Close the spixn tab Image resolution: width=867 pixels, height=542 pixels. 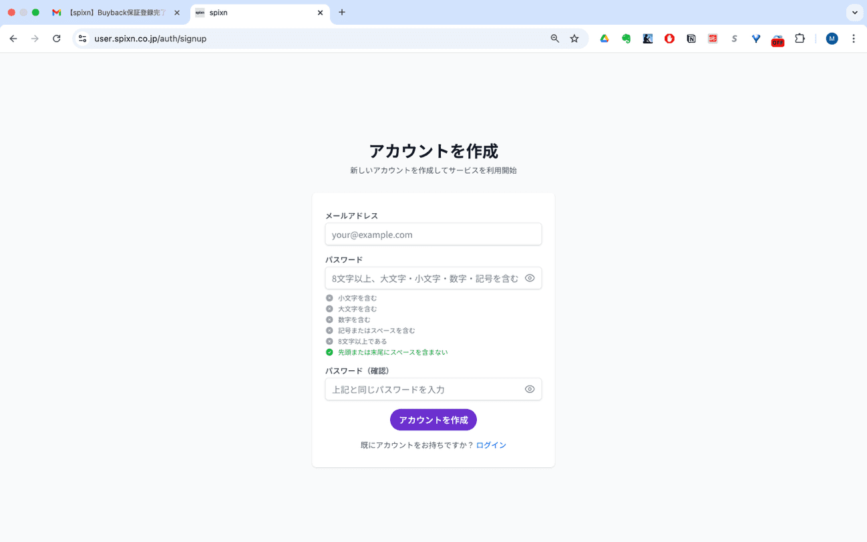click(320, 13)
